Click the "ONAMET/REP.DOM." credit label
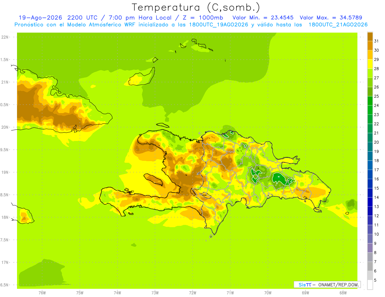 click(338, 285)
